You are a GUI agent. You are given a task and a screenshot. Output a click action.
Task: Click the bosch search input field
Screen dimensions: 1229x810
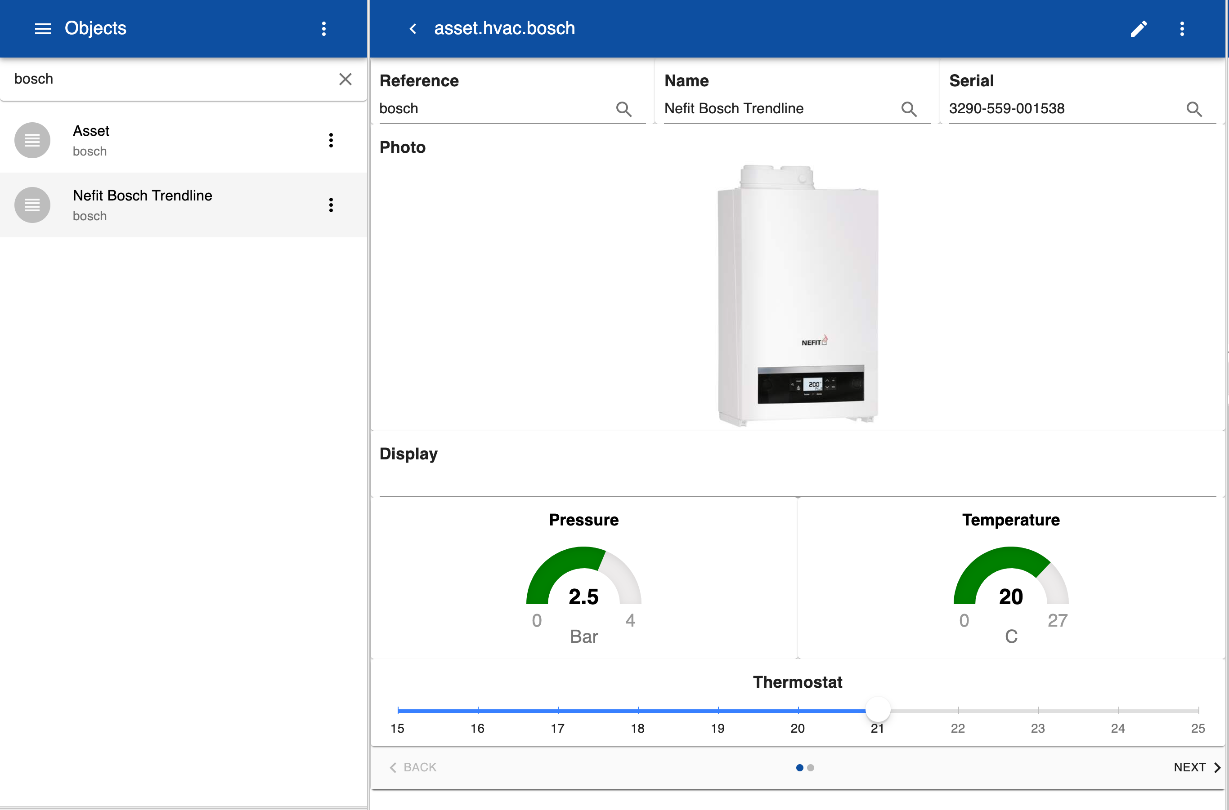point(170,79)
